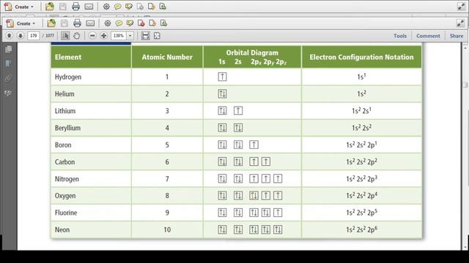Click Neon's atomic number '10'
The height and width of the screenshot is (263, 469).
point(167,229)
